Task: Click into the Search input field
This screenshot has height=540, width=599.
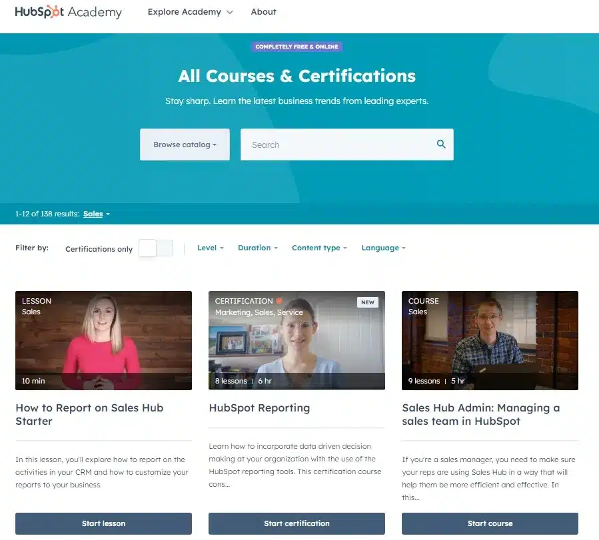Action: 347,144
